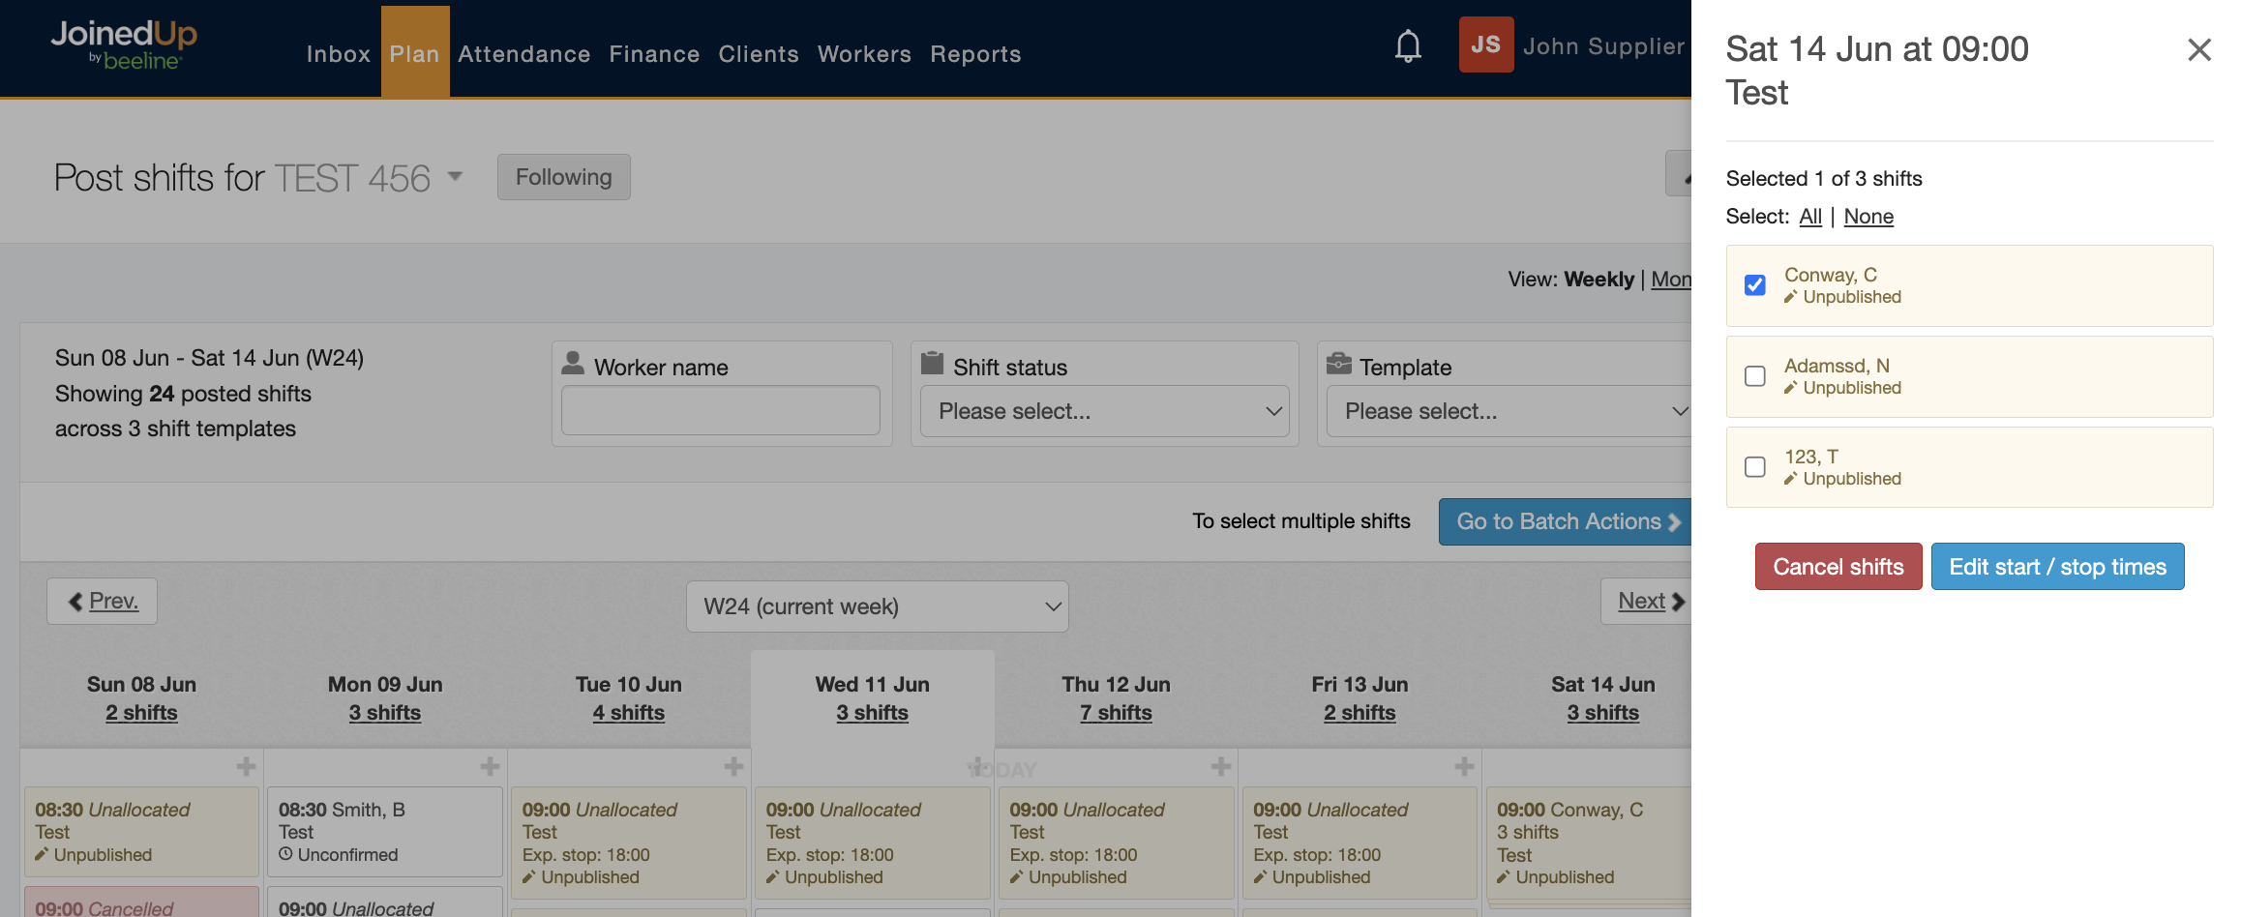Check the Adamssd, N shift checkbox
The image size is (2241, 917).
tap(1754, 376)
